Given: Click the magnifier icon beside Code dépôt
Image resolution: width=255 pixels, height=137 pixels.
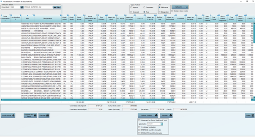Looking at the screenshot, I should coord(22,7).
